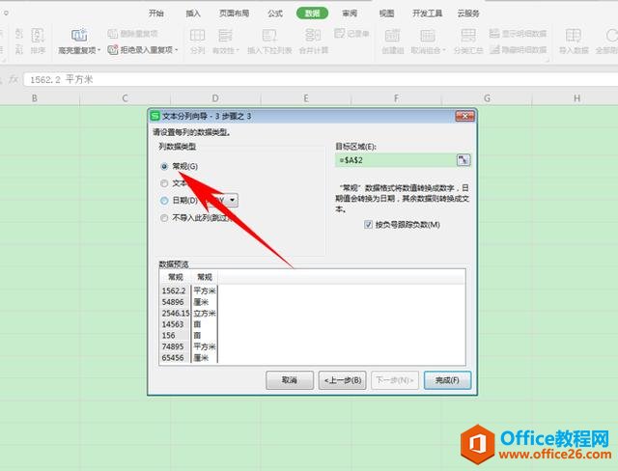618x471 pixels.
Task: Click the 合并计算 consolidate icon
Action: coord(313,36)
